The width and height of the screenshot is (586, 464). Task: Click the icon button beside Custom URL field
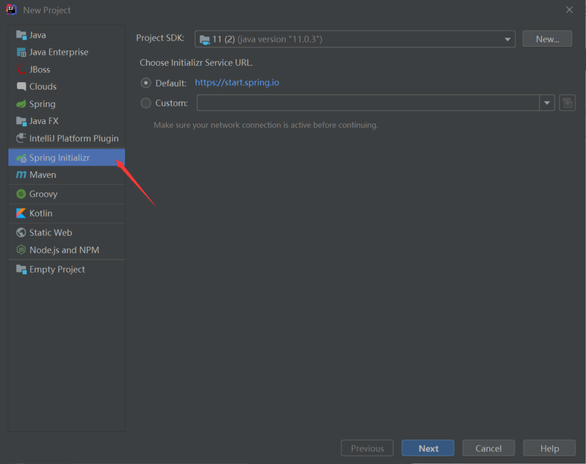click(x=567, y=103)
